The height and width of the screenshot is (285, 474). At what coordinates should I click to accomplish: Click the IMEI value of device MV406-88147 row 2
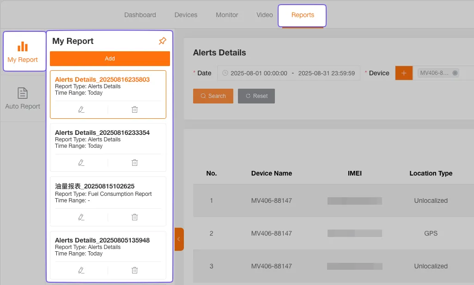(x=354, y=233)
